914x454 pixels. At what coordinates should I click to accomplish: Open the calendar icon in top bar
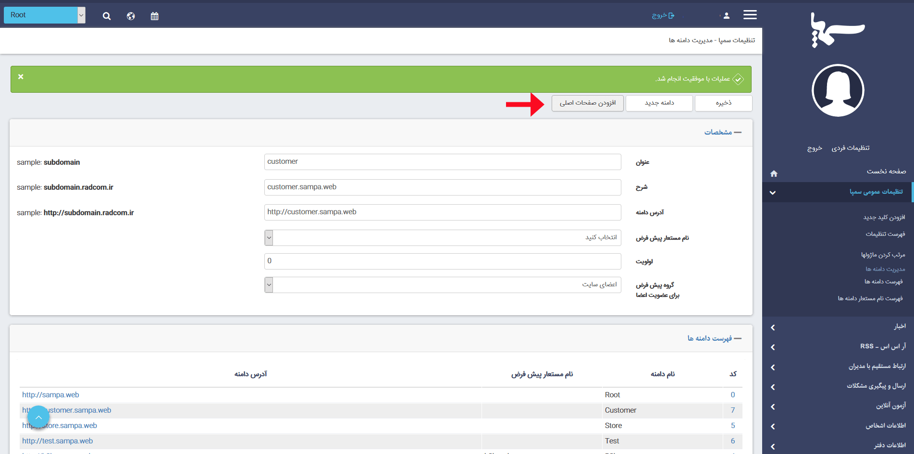tap(154, 16)
